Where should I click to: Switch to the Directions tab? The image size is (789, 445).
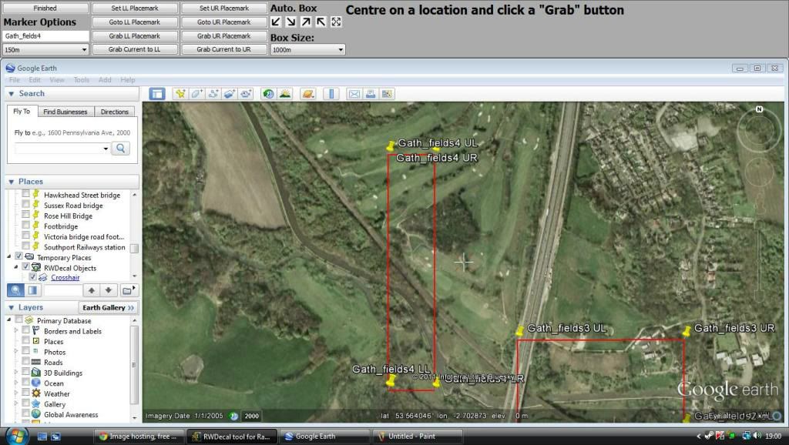tap(115, 112)
